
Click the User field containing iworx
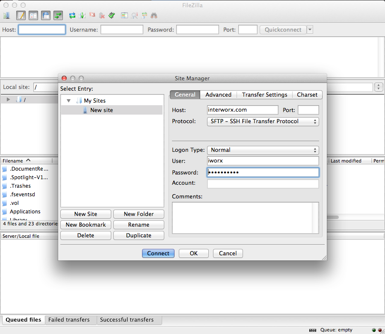(263, 161)
